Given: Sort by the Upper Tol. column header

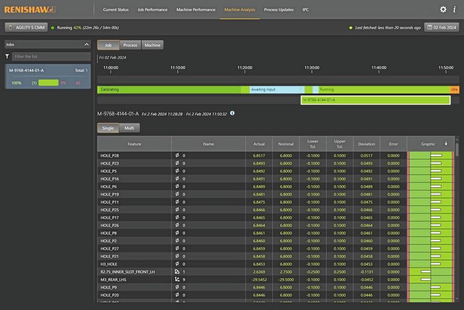Looking at the screenshot, I should [339, 144].
